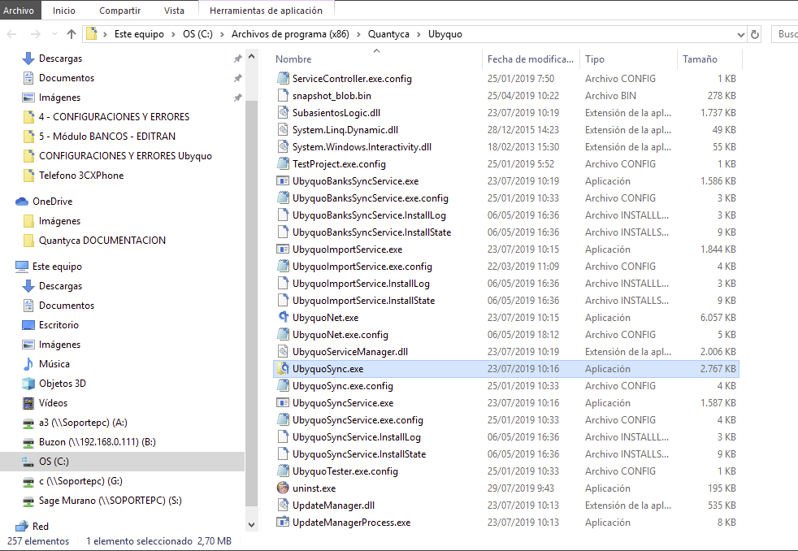
Task: Switch to the Inicio tab
Action: pos(63,11)
